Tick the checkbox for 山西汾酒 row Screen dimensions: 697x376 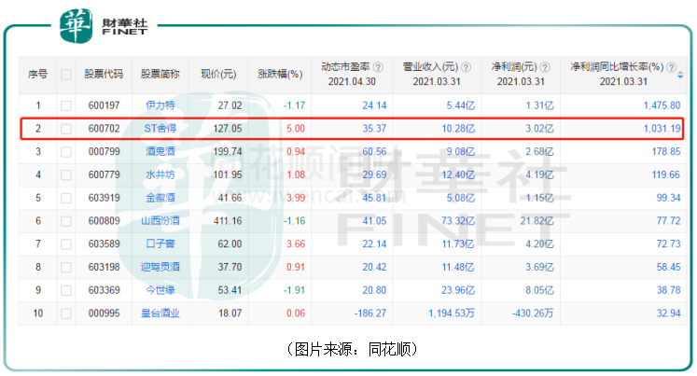pos(66,221)
